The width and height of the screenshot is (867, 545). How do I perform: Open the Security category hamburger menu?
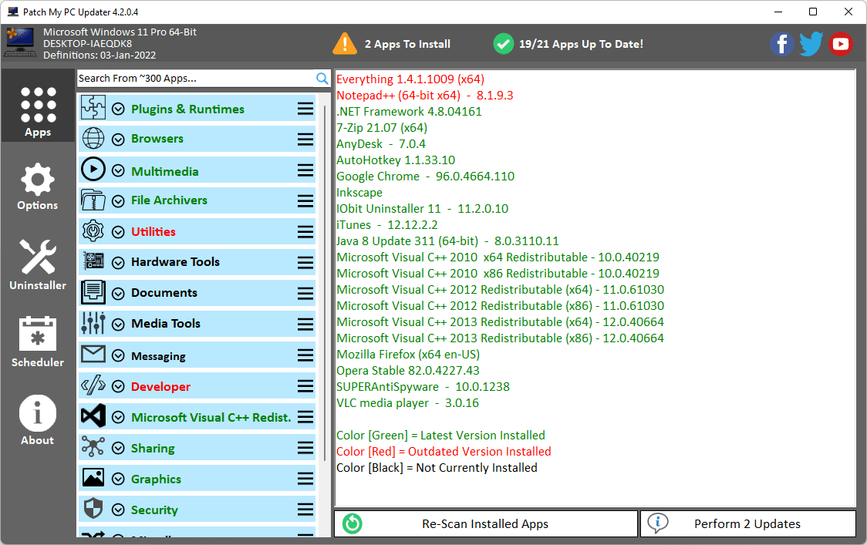click(305, 510)
